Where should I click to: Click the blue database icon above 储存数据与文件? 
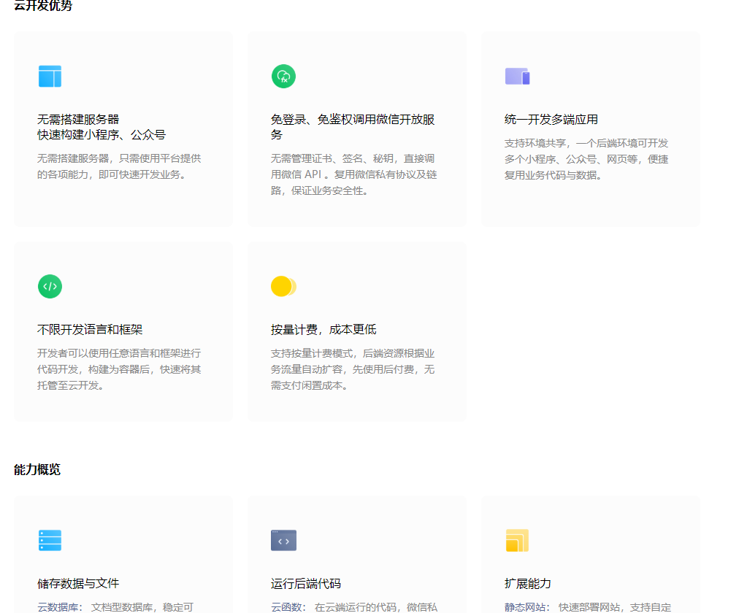(x=50, y=541)
